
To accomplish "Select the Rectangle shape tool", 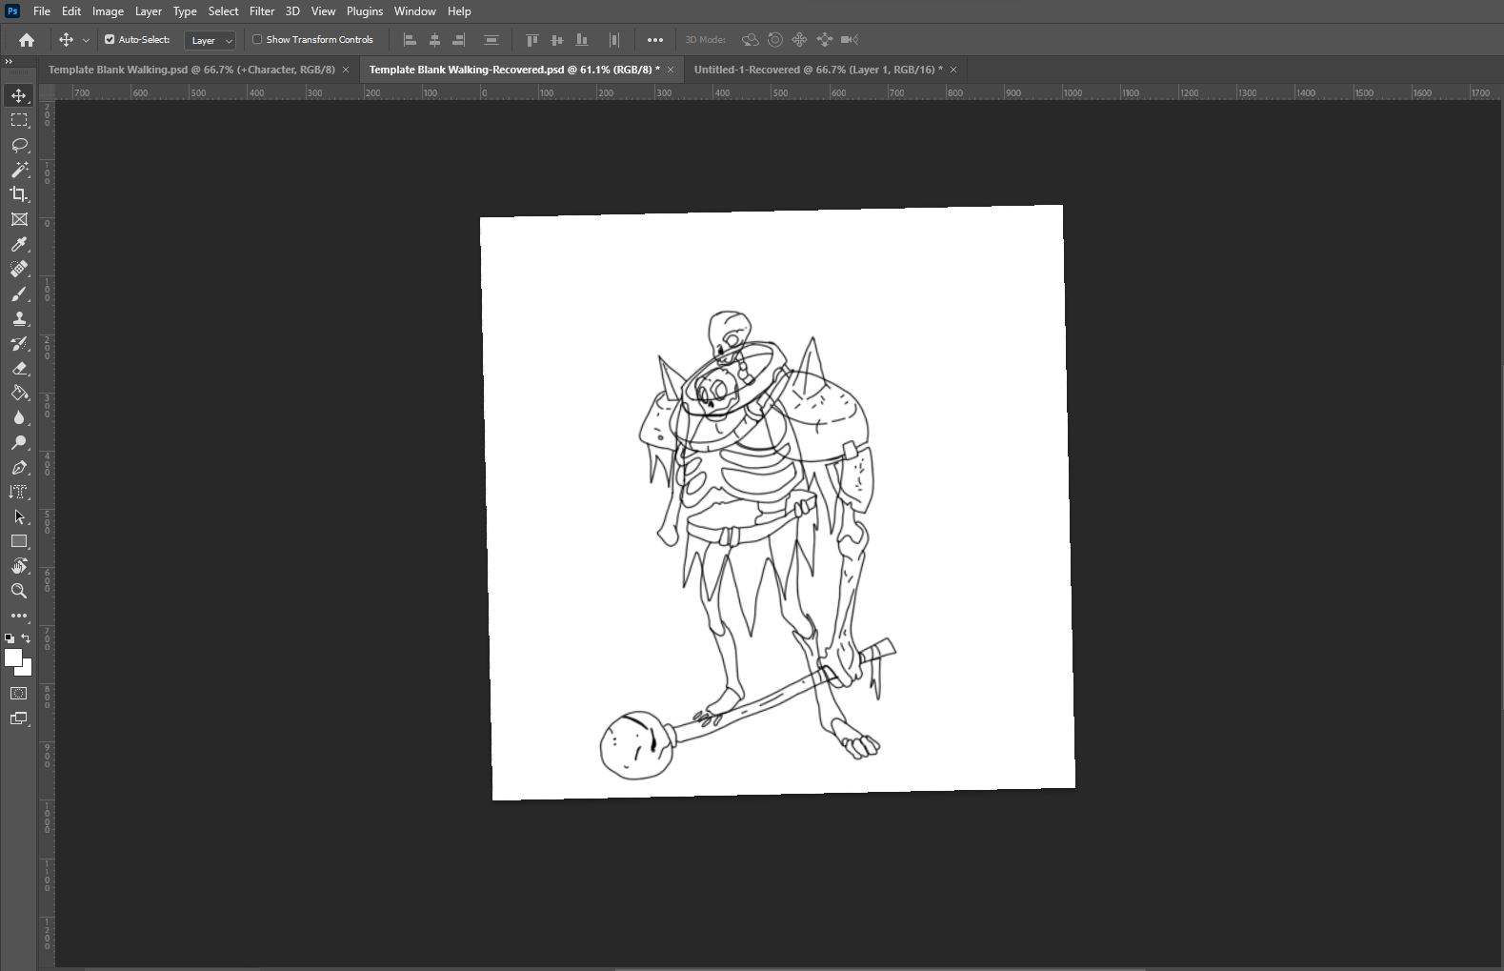I will (19, 541).
